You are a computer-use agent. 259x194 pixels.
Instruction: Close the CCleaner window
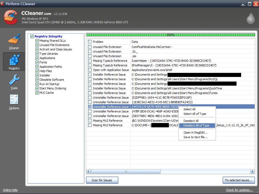pyautogui.click(x=256, y=4)
